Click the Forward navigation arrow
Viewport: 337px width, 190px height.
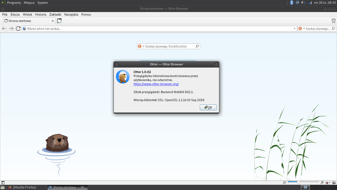click(x=11, y=28)
